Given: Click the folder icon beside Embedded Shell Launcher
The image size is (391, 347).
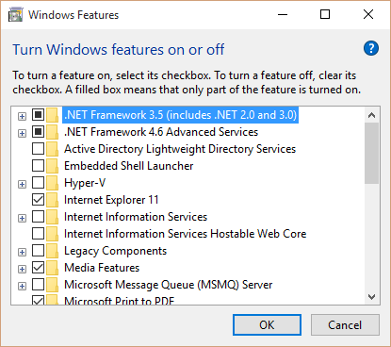Looking at the screenshot, I should click(x=53, y=166).
